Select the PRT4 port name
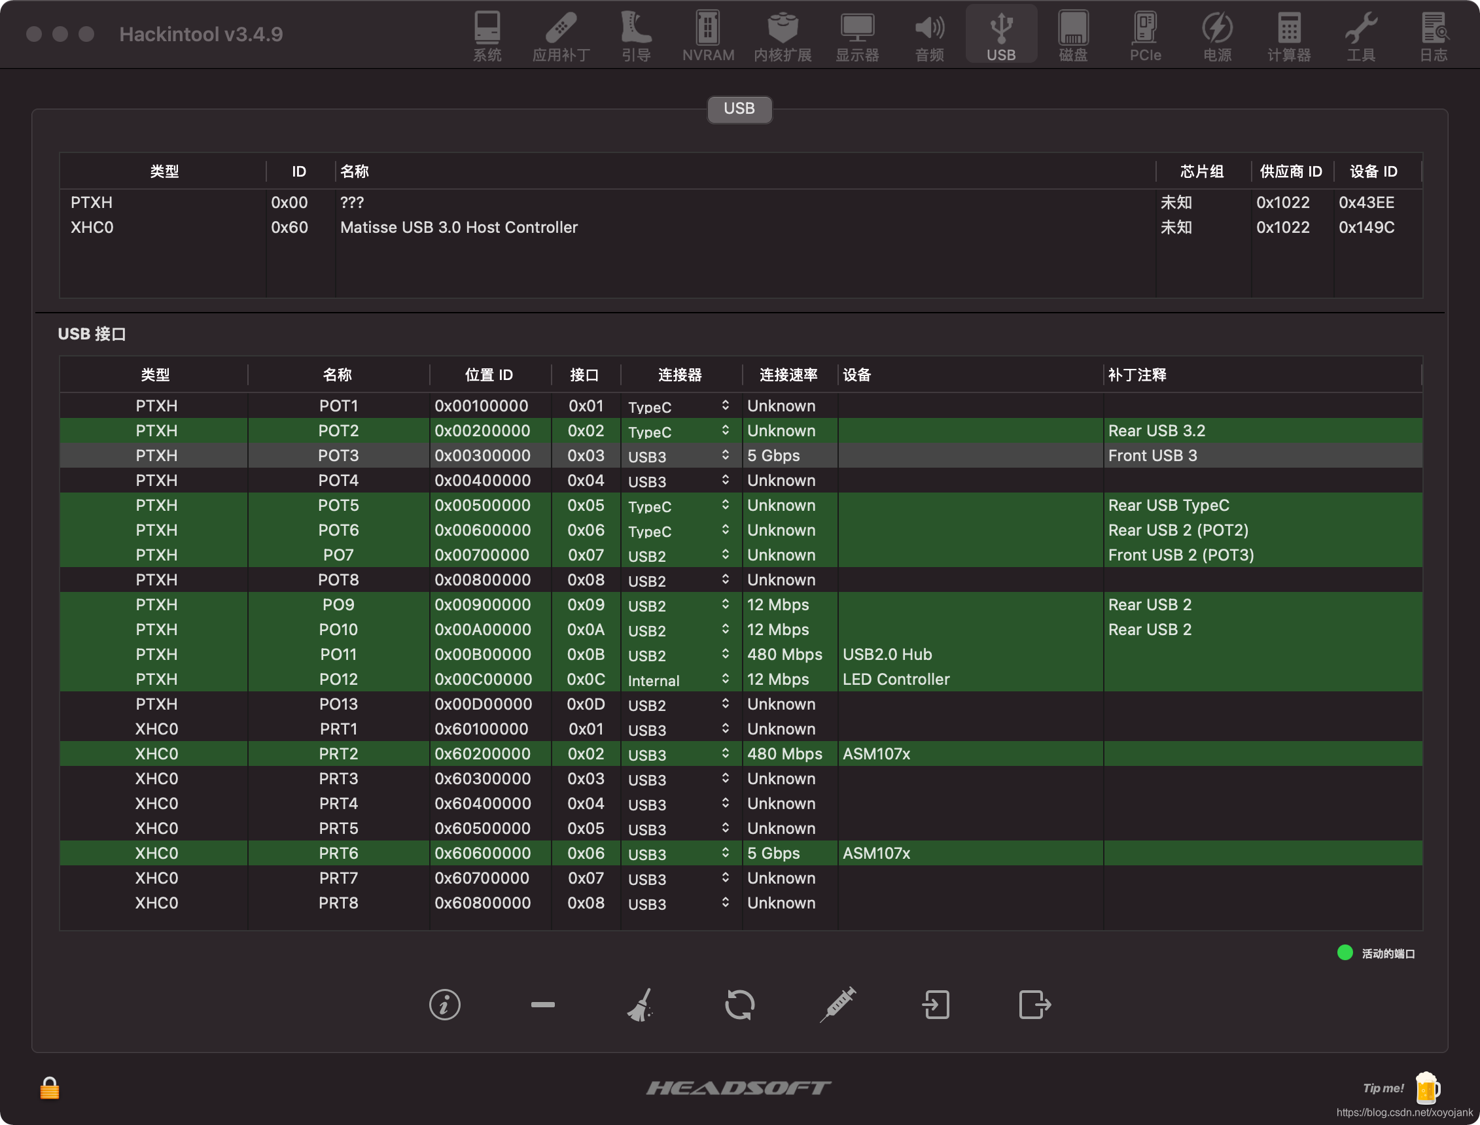1480x1125 pixels. [x=338, y=804]
